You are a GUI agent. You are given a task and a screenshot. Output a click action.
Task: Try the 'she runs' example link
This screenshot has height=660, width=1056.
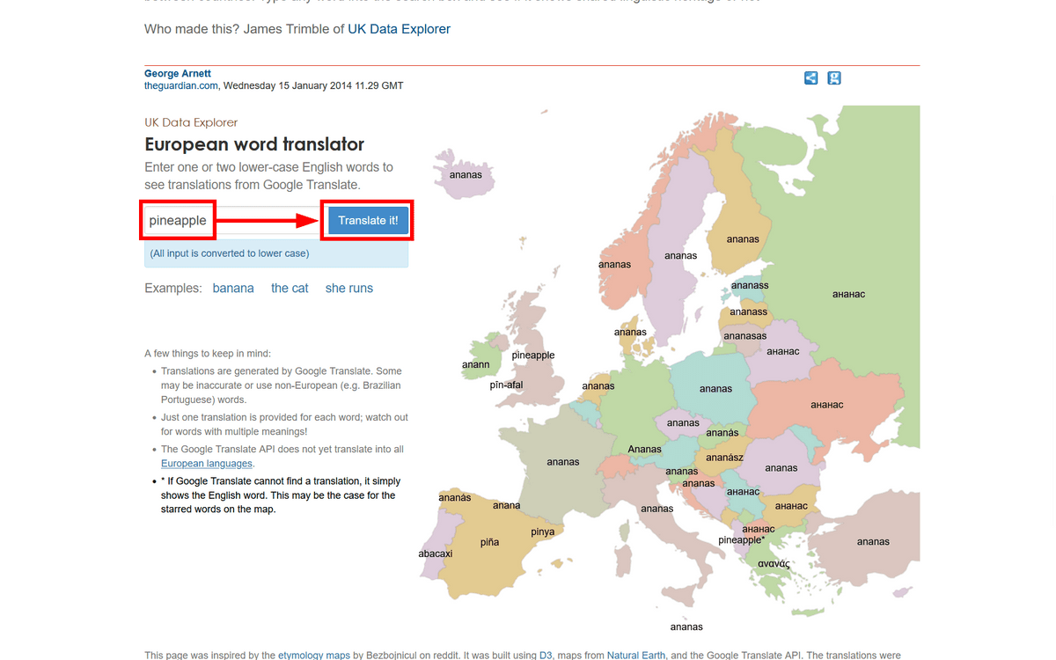[x=349, y=289]
